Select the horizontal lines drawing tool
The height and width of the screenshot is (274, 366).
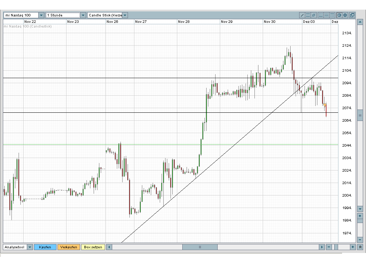pos(308,15)
